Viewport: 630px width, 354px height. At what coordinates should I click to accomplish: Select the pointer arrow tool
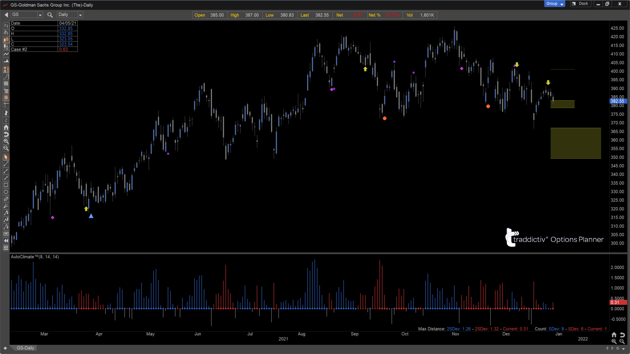click(6, 157)
